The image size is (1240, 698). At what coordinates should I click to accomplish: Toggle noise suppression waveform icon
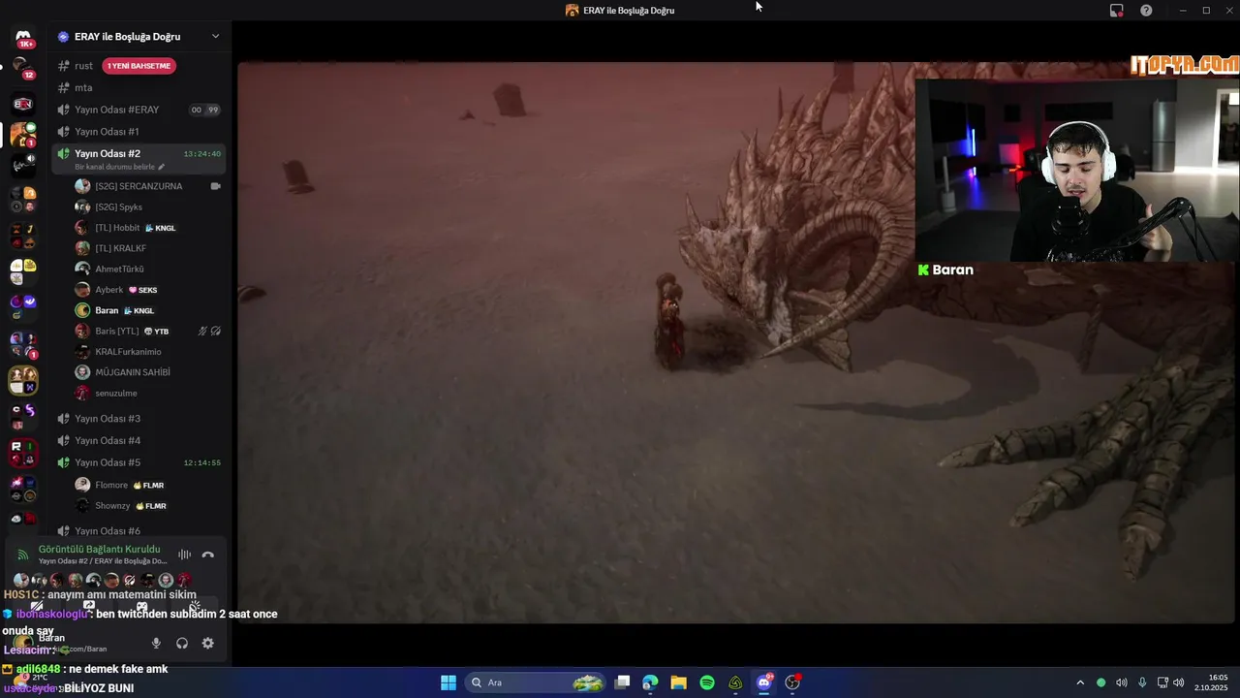click(184, 555)
